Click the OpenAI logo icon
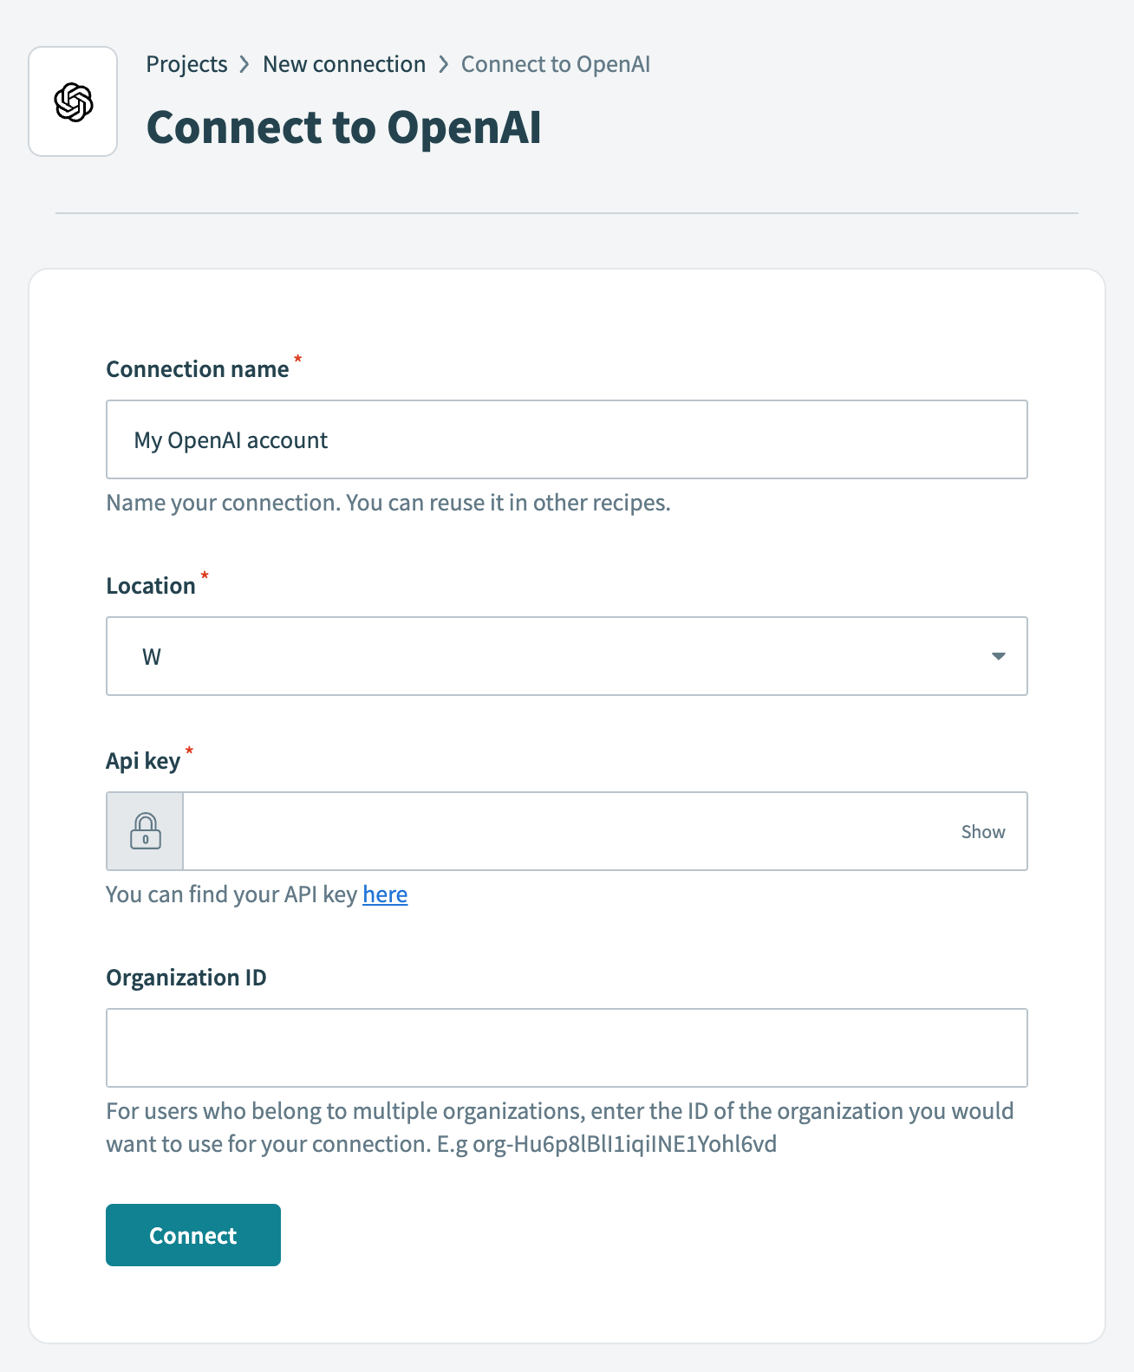The image size is (1134, 1372). click(x=72, y=101)
